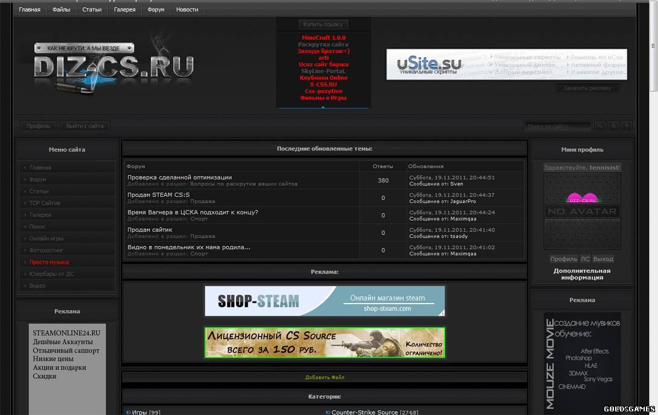Click the DIZ-CS.RU site logo
658x415 pixels.
pyautogui.click(x=113, y=66)
